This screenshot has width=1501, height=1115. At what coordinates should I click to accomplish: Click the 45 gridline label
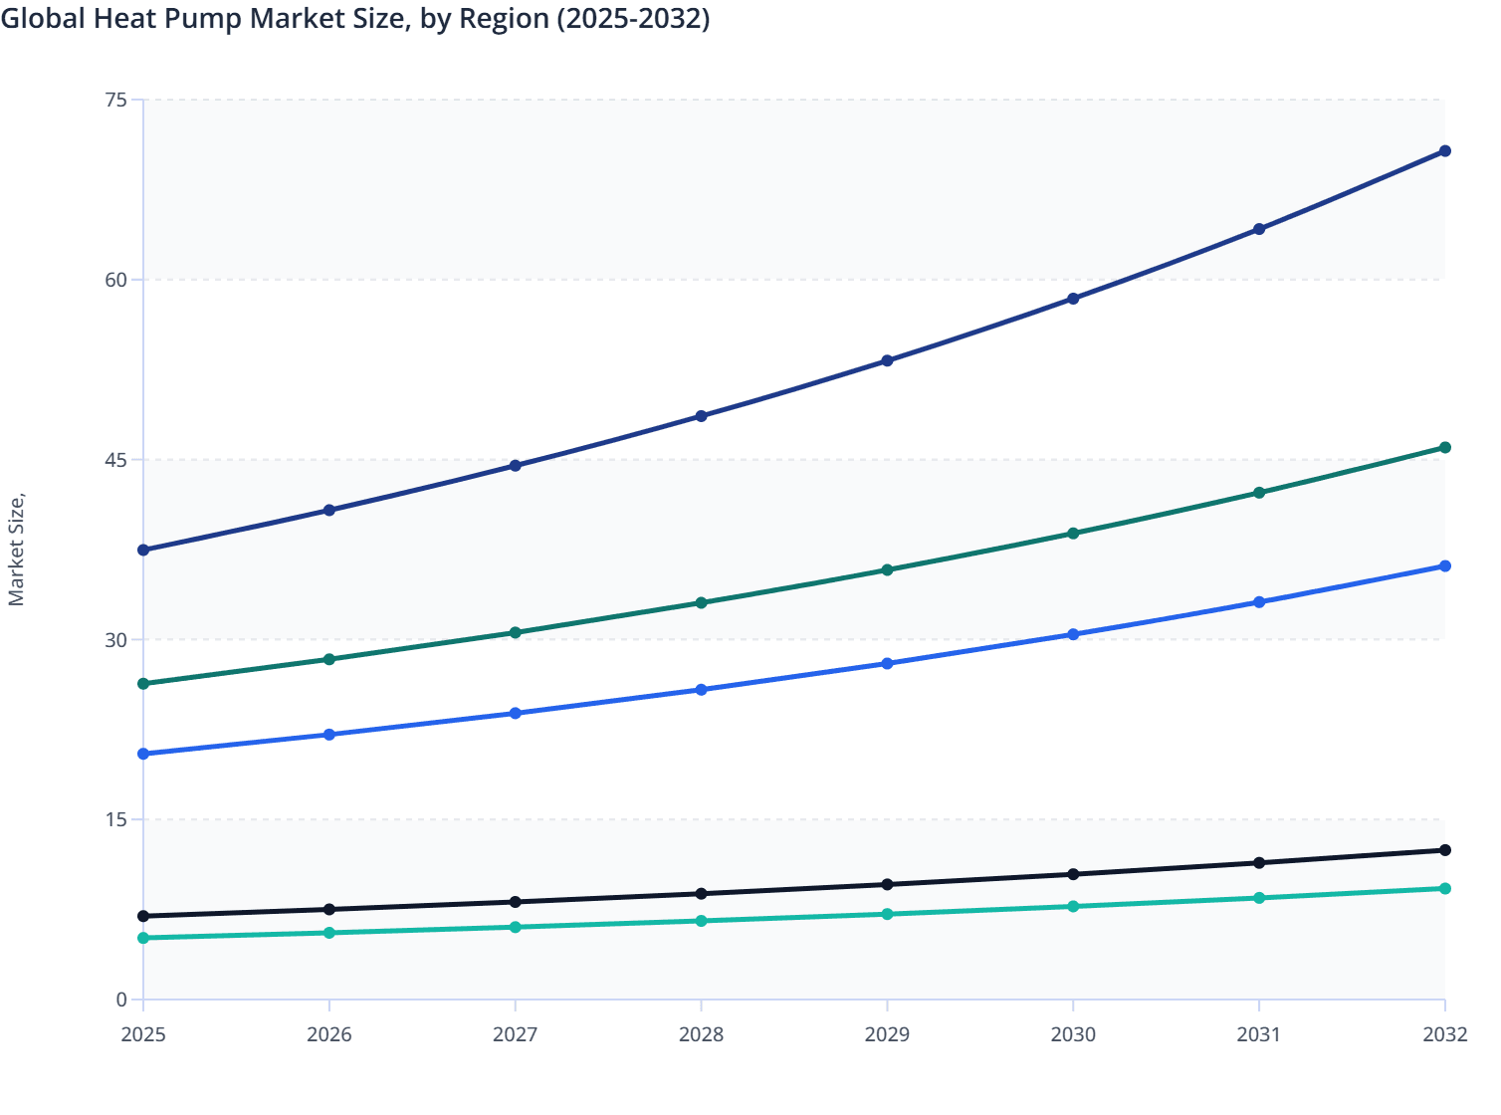118,459
